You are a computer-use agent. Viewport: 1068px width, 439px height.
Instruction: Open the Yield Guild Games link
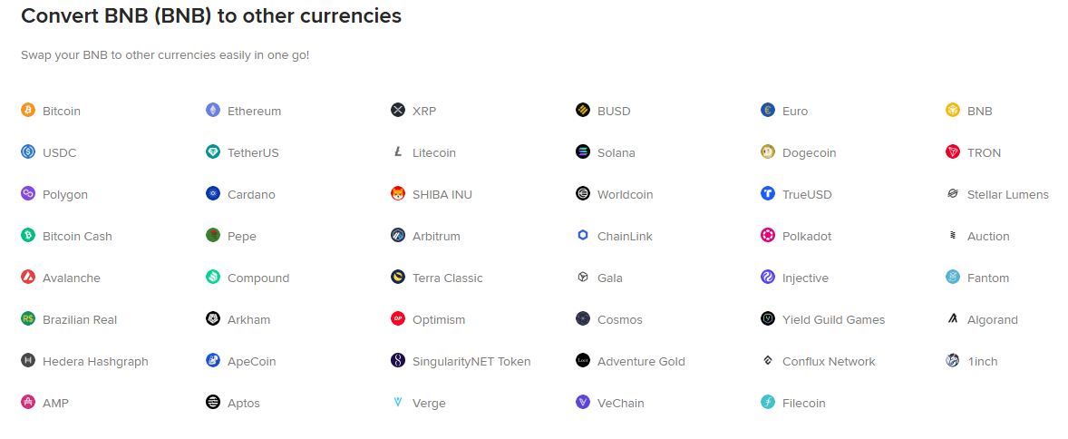tap(834, 319)
